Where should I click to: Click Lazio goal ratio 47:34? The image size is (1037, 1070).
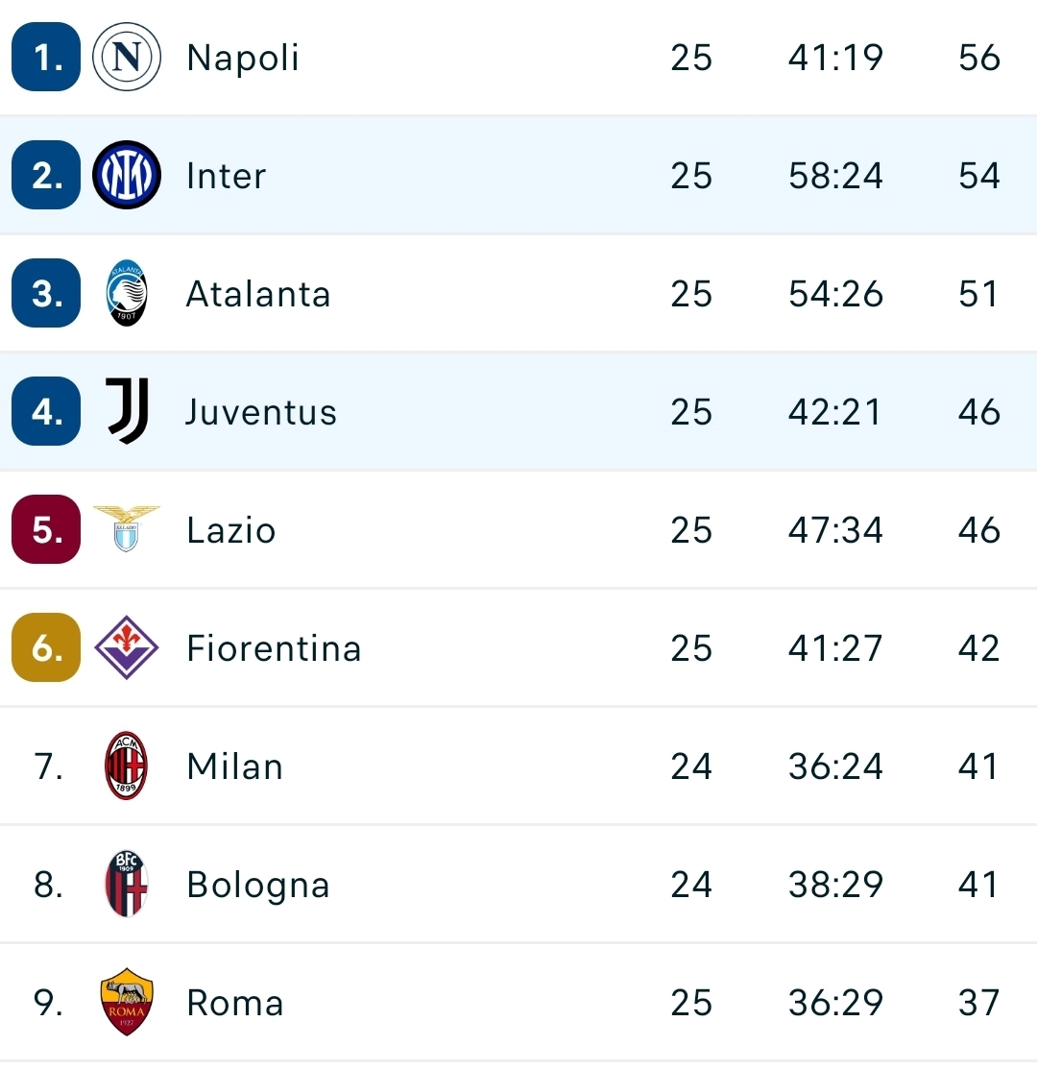click(833, 529)
